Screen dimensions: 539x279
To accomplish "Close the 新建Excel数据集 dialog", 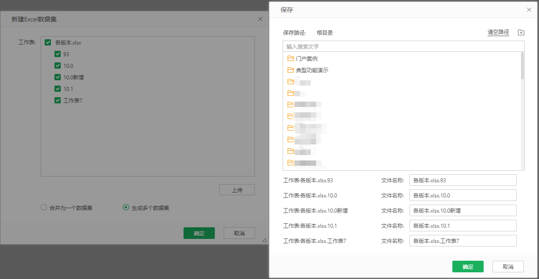I will coord(260,19).
